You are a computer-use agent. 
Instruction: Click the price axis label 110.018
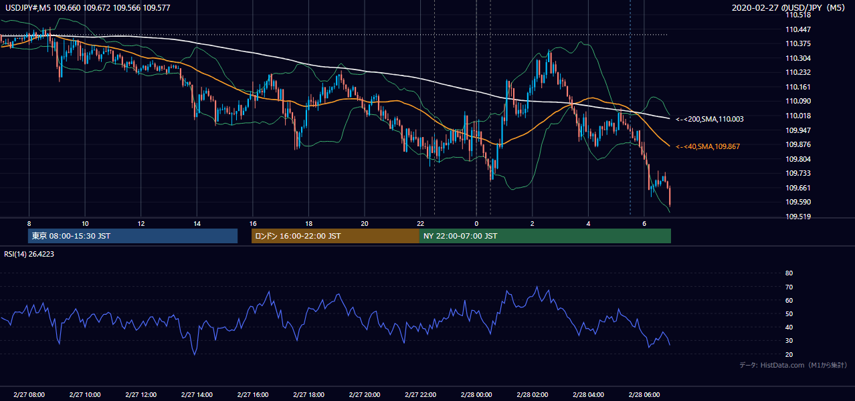tap(798, 116)
